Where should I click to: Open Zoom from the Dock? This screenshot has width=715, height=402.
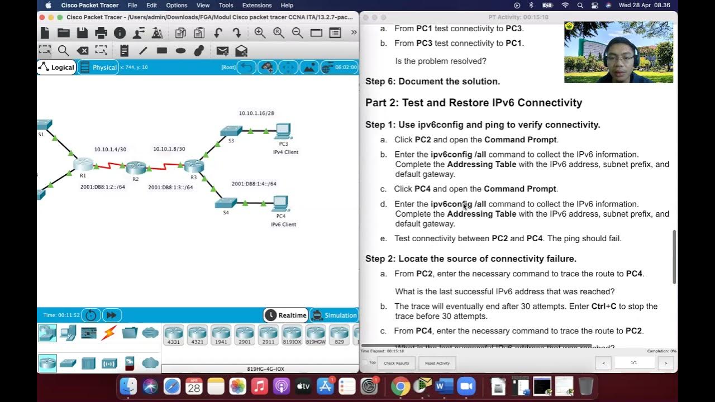[466, 386]
